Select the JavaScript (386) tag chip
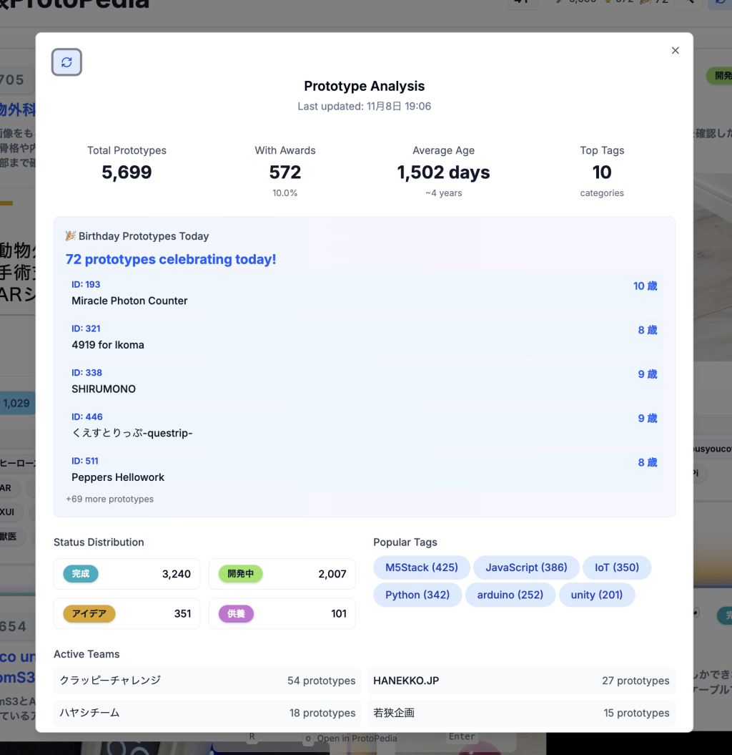 pyautogui.click(x=526, y=568)
